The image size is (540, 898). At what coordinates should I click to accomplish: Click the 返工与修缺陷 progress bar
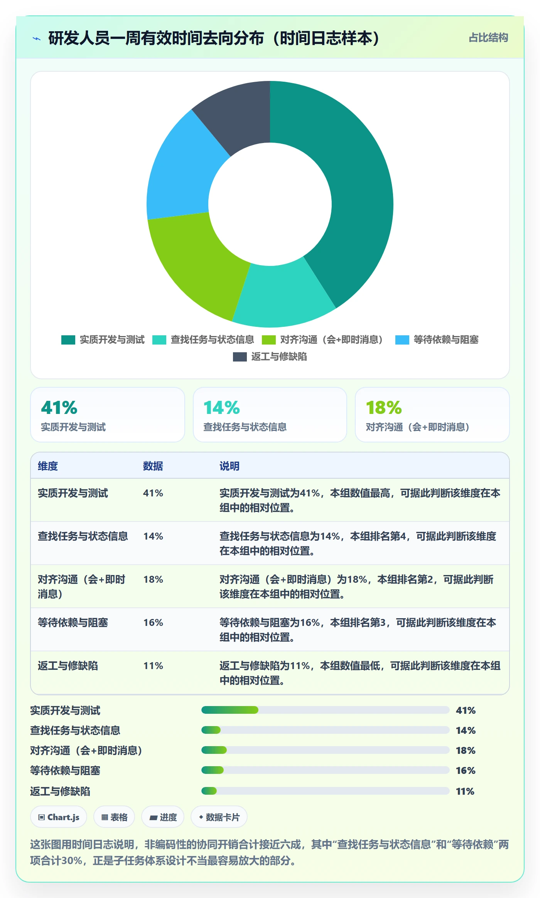coord(325,791)
